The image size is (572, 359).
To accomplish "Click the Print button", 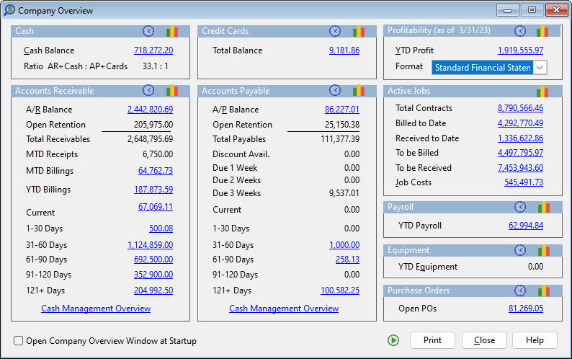I will (x=432, y=340).
